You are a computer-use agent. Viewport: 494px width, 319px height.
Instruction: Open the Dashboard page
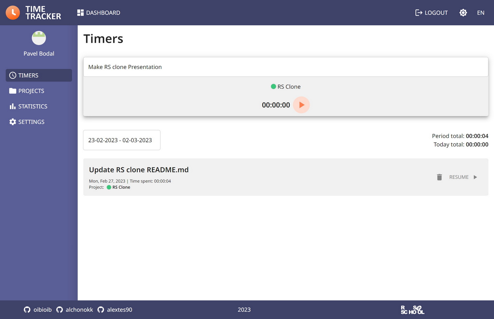pyautogui.click(x=99, y=13)
